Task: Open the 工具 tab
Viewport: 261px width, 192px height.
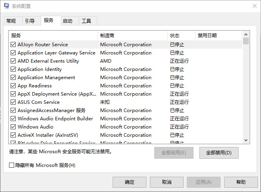Action: (86, 21)
